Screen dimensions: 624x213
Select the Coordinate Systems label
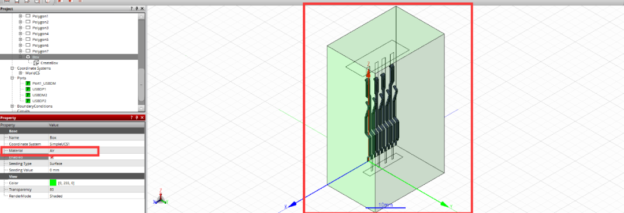[x=34, y=69]
